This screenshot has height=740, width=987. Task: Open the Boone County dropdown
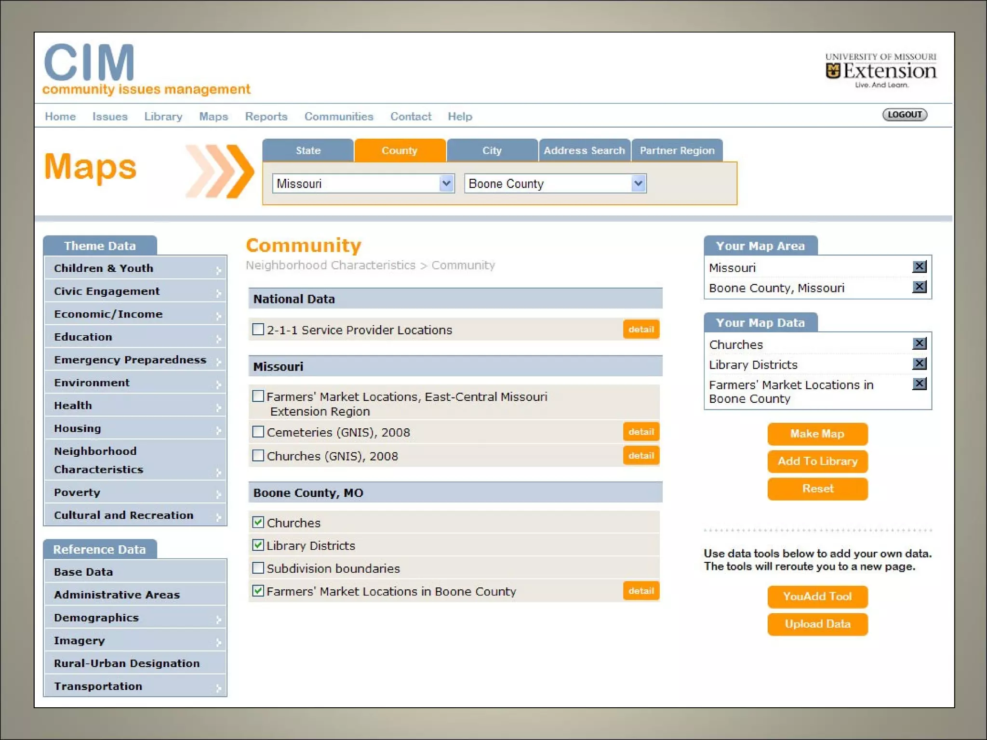click(x=638, y=184)
